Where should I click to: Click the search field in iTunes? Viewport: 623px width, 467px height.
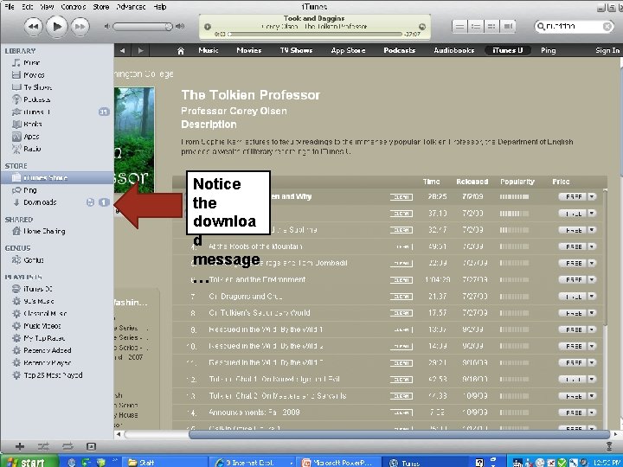pyautogui.click(x=574, y=27)
